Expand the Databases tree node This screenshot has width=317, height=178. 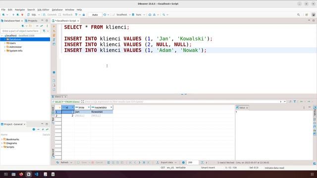5,40
